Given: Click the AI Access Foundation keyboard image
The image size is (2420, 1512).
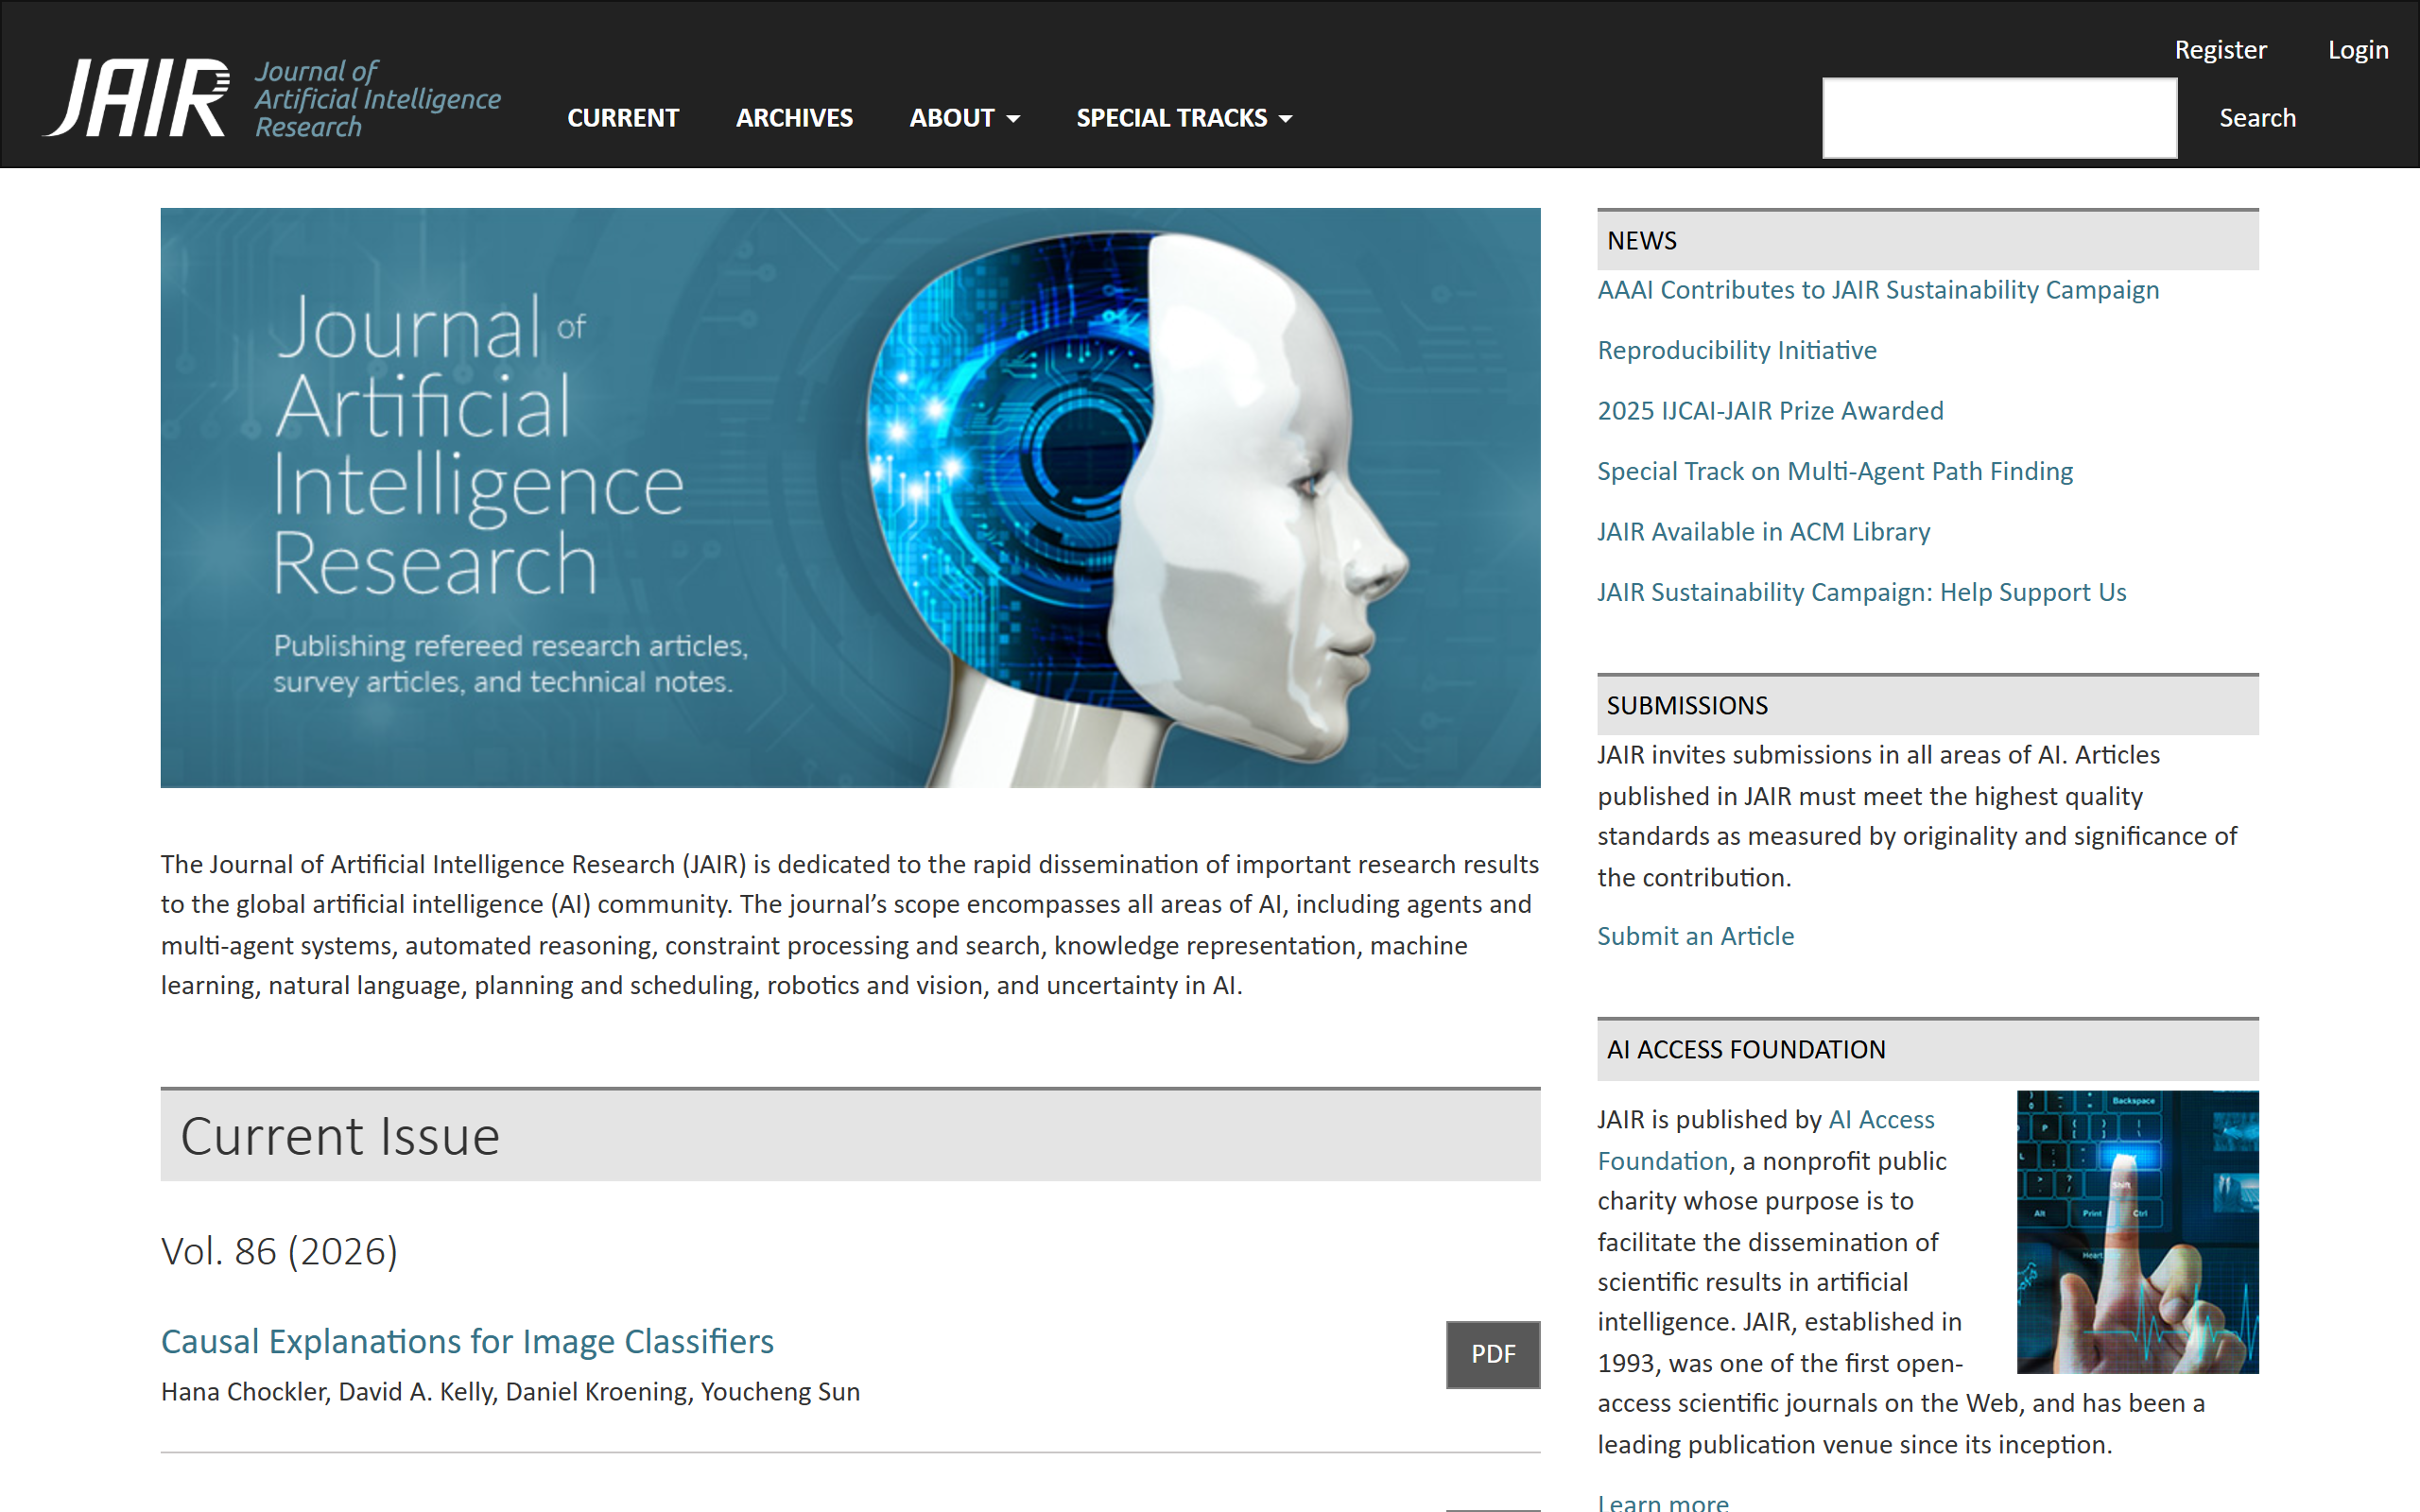Looking at the screenshot, I should tap(2137, 1232).
